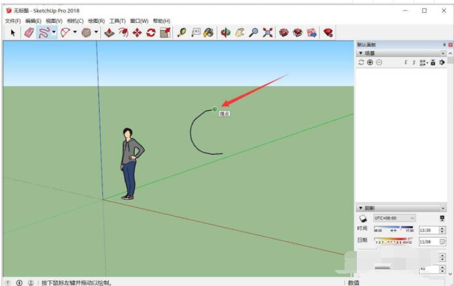Toggle shadow details display icon

[x=442, y=218]
